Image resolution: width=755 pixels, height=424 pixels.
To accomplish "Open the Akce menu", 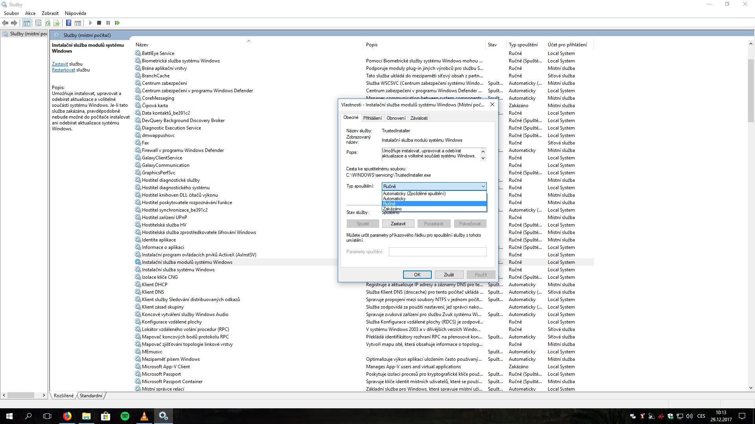I will coord(30,13).
